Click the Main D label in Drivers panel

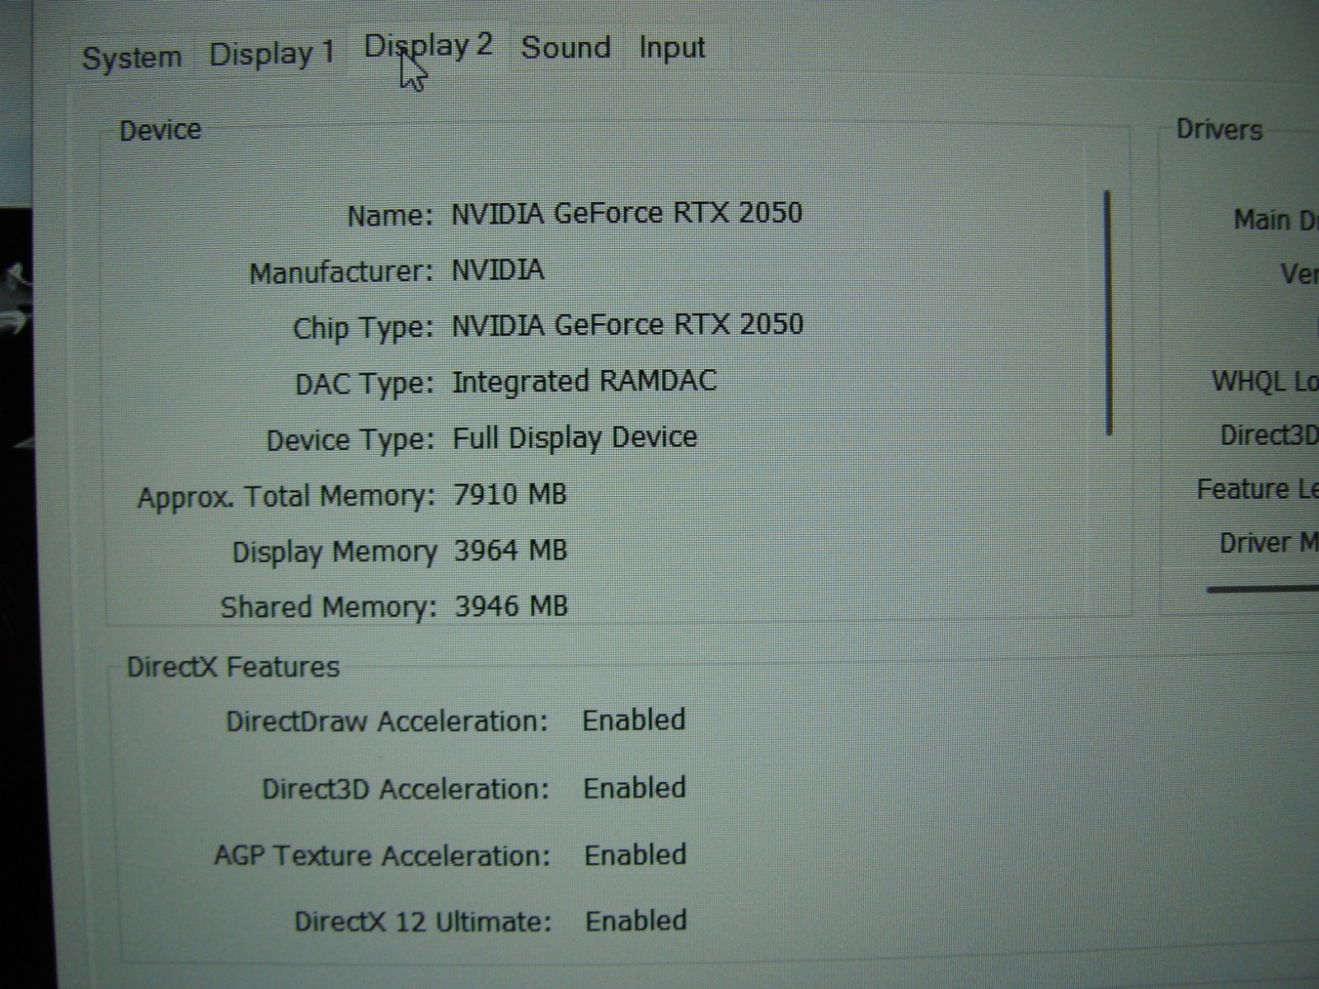1276,220
